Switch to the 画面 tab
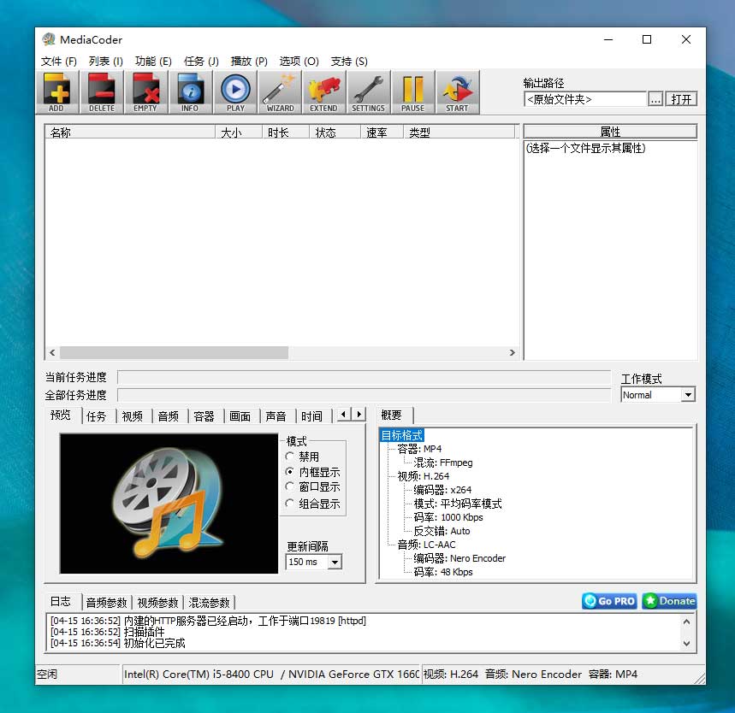Image resolution: width=735 pixels, height=713 pixels. [x=240, y=416]
